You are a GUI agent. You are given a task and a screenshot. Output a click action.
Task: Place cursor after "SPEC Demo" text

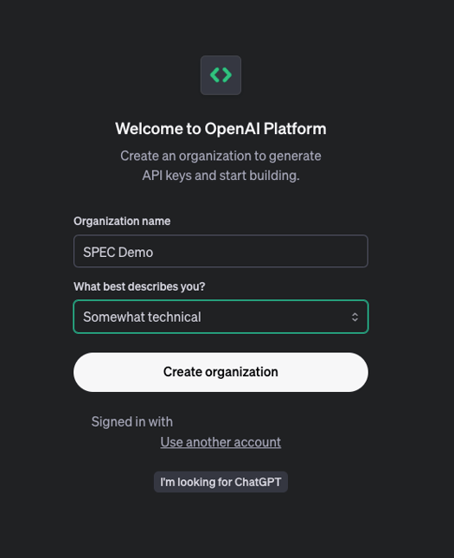[x=154, y=253]
